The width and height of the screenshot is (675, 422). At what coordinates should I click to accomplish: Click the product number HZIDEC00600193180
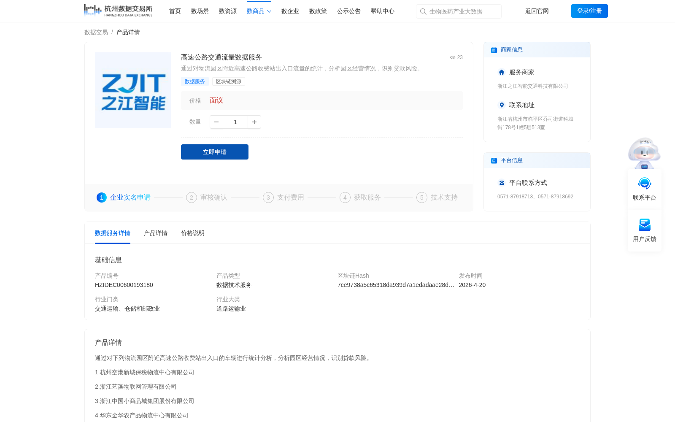124,285
